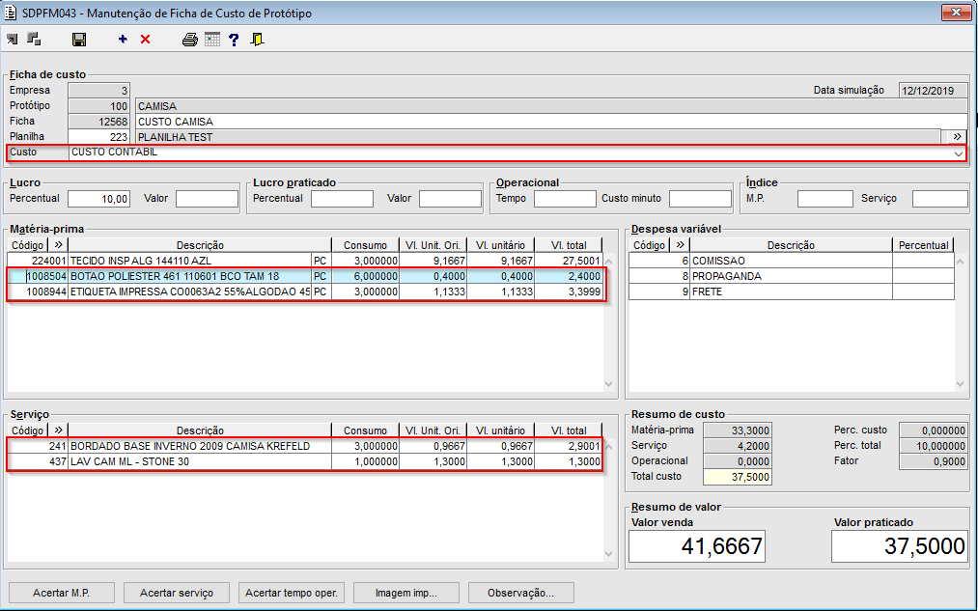Click the Despesa variável scroll down arrow
Screen dimensions: 978x611
(x=961, y=385)
